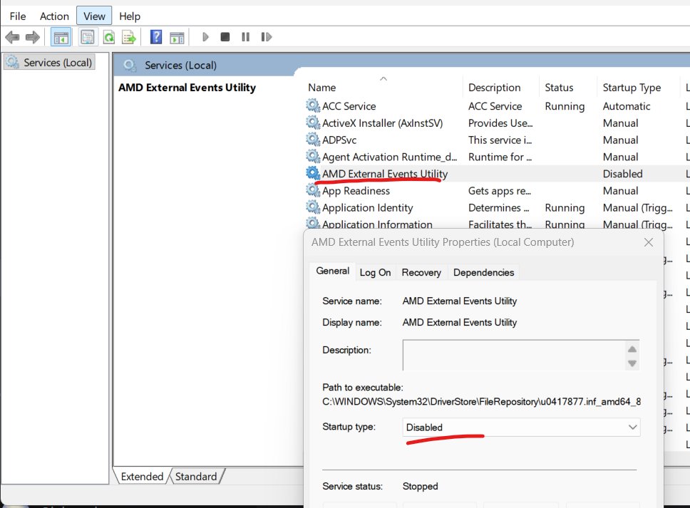Click the Disabled startup type cell
The image size is (690, 508).
tap(623, 174)
